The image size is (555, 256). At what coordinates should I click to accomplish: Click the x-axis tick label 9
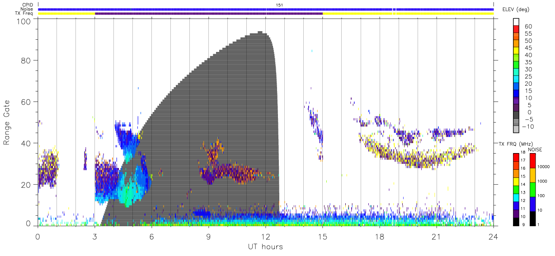[x=208, y=236]
